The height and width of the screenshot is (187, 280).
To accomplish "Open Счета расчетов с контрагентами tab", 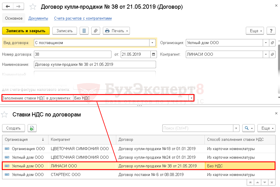I will coord(83,18).
